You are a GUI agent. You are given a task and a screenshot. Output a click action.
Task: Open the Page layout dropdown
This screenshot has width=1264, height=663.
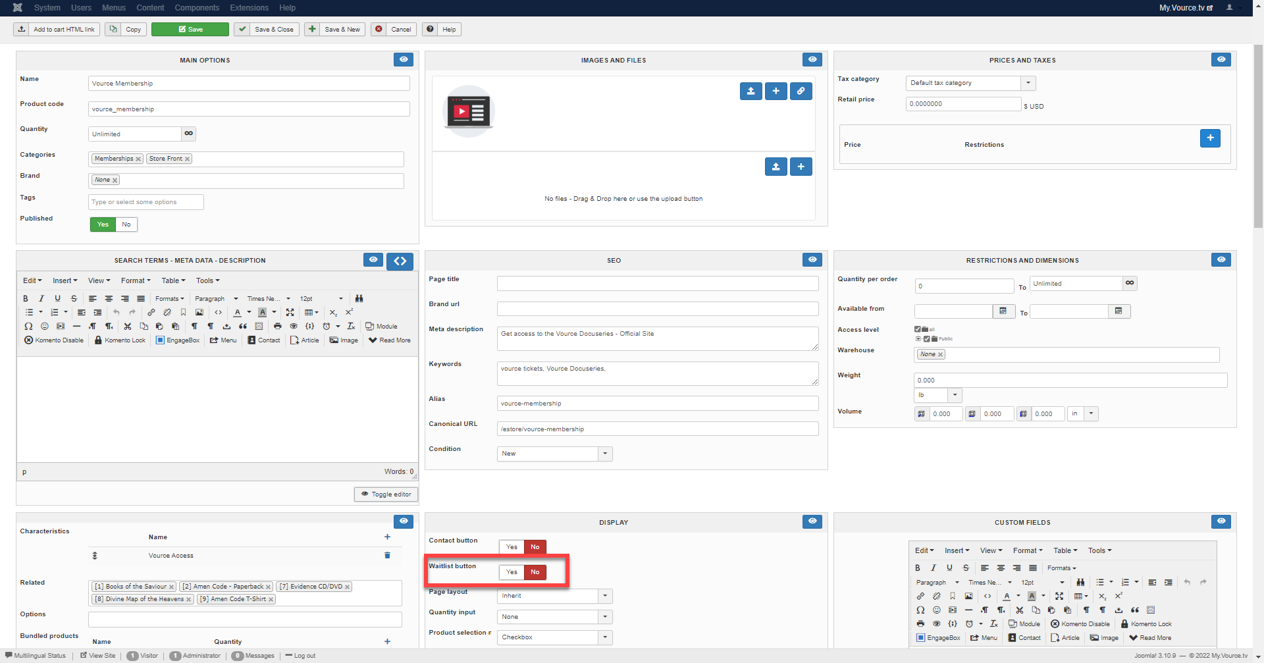605,596
